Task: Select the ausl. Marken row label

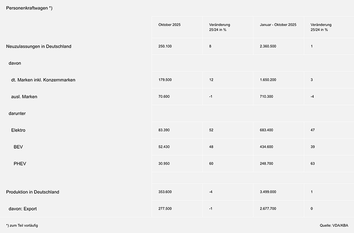Action: point(24,97)
